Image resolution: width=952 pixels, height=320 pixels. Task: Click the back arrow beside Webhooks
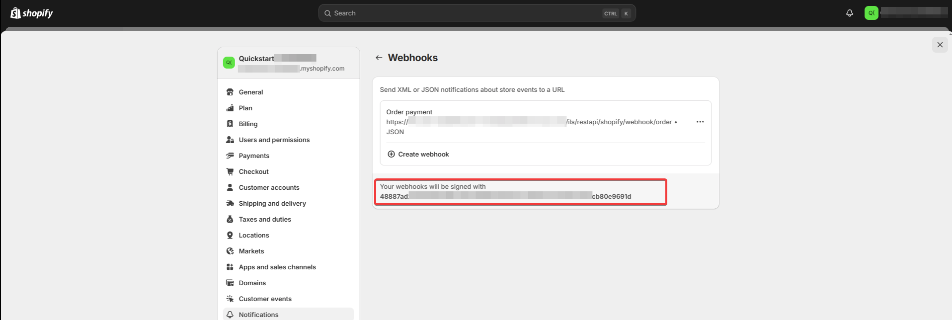(x=379, y=58)
